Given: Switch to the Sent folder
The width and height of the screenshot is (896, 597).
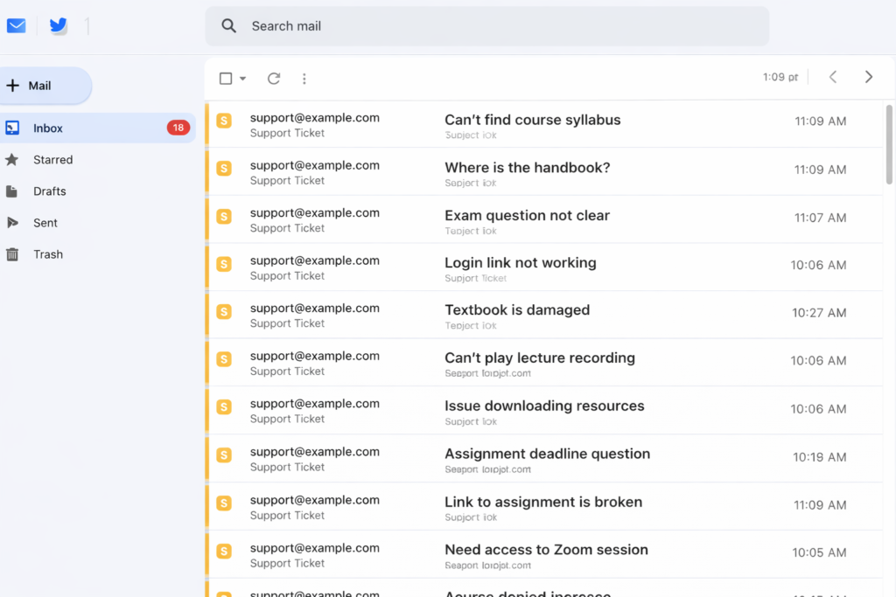Looking at the screenshot, I should tap(45, 223).
